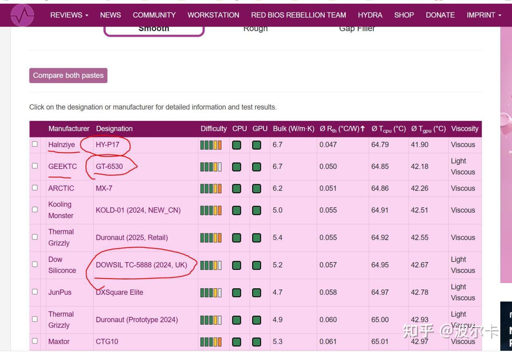Open DOWSIL TC-5888 (2024, UK) link
512x352 pixels.
[x=142, y=265]
